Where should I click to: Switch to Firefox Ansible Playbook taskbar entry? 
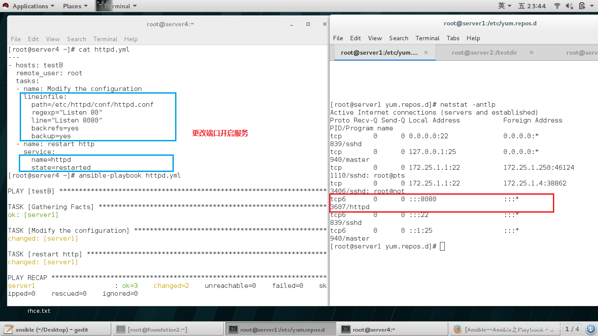tap(505, 329)
